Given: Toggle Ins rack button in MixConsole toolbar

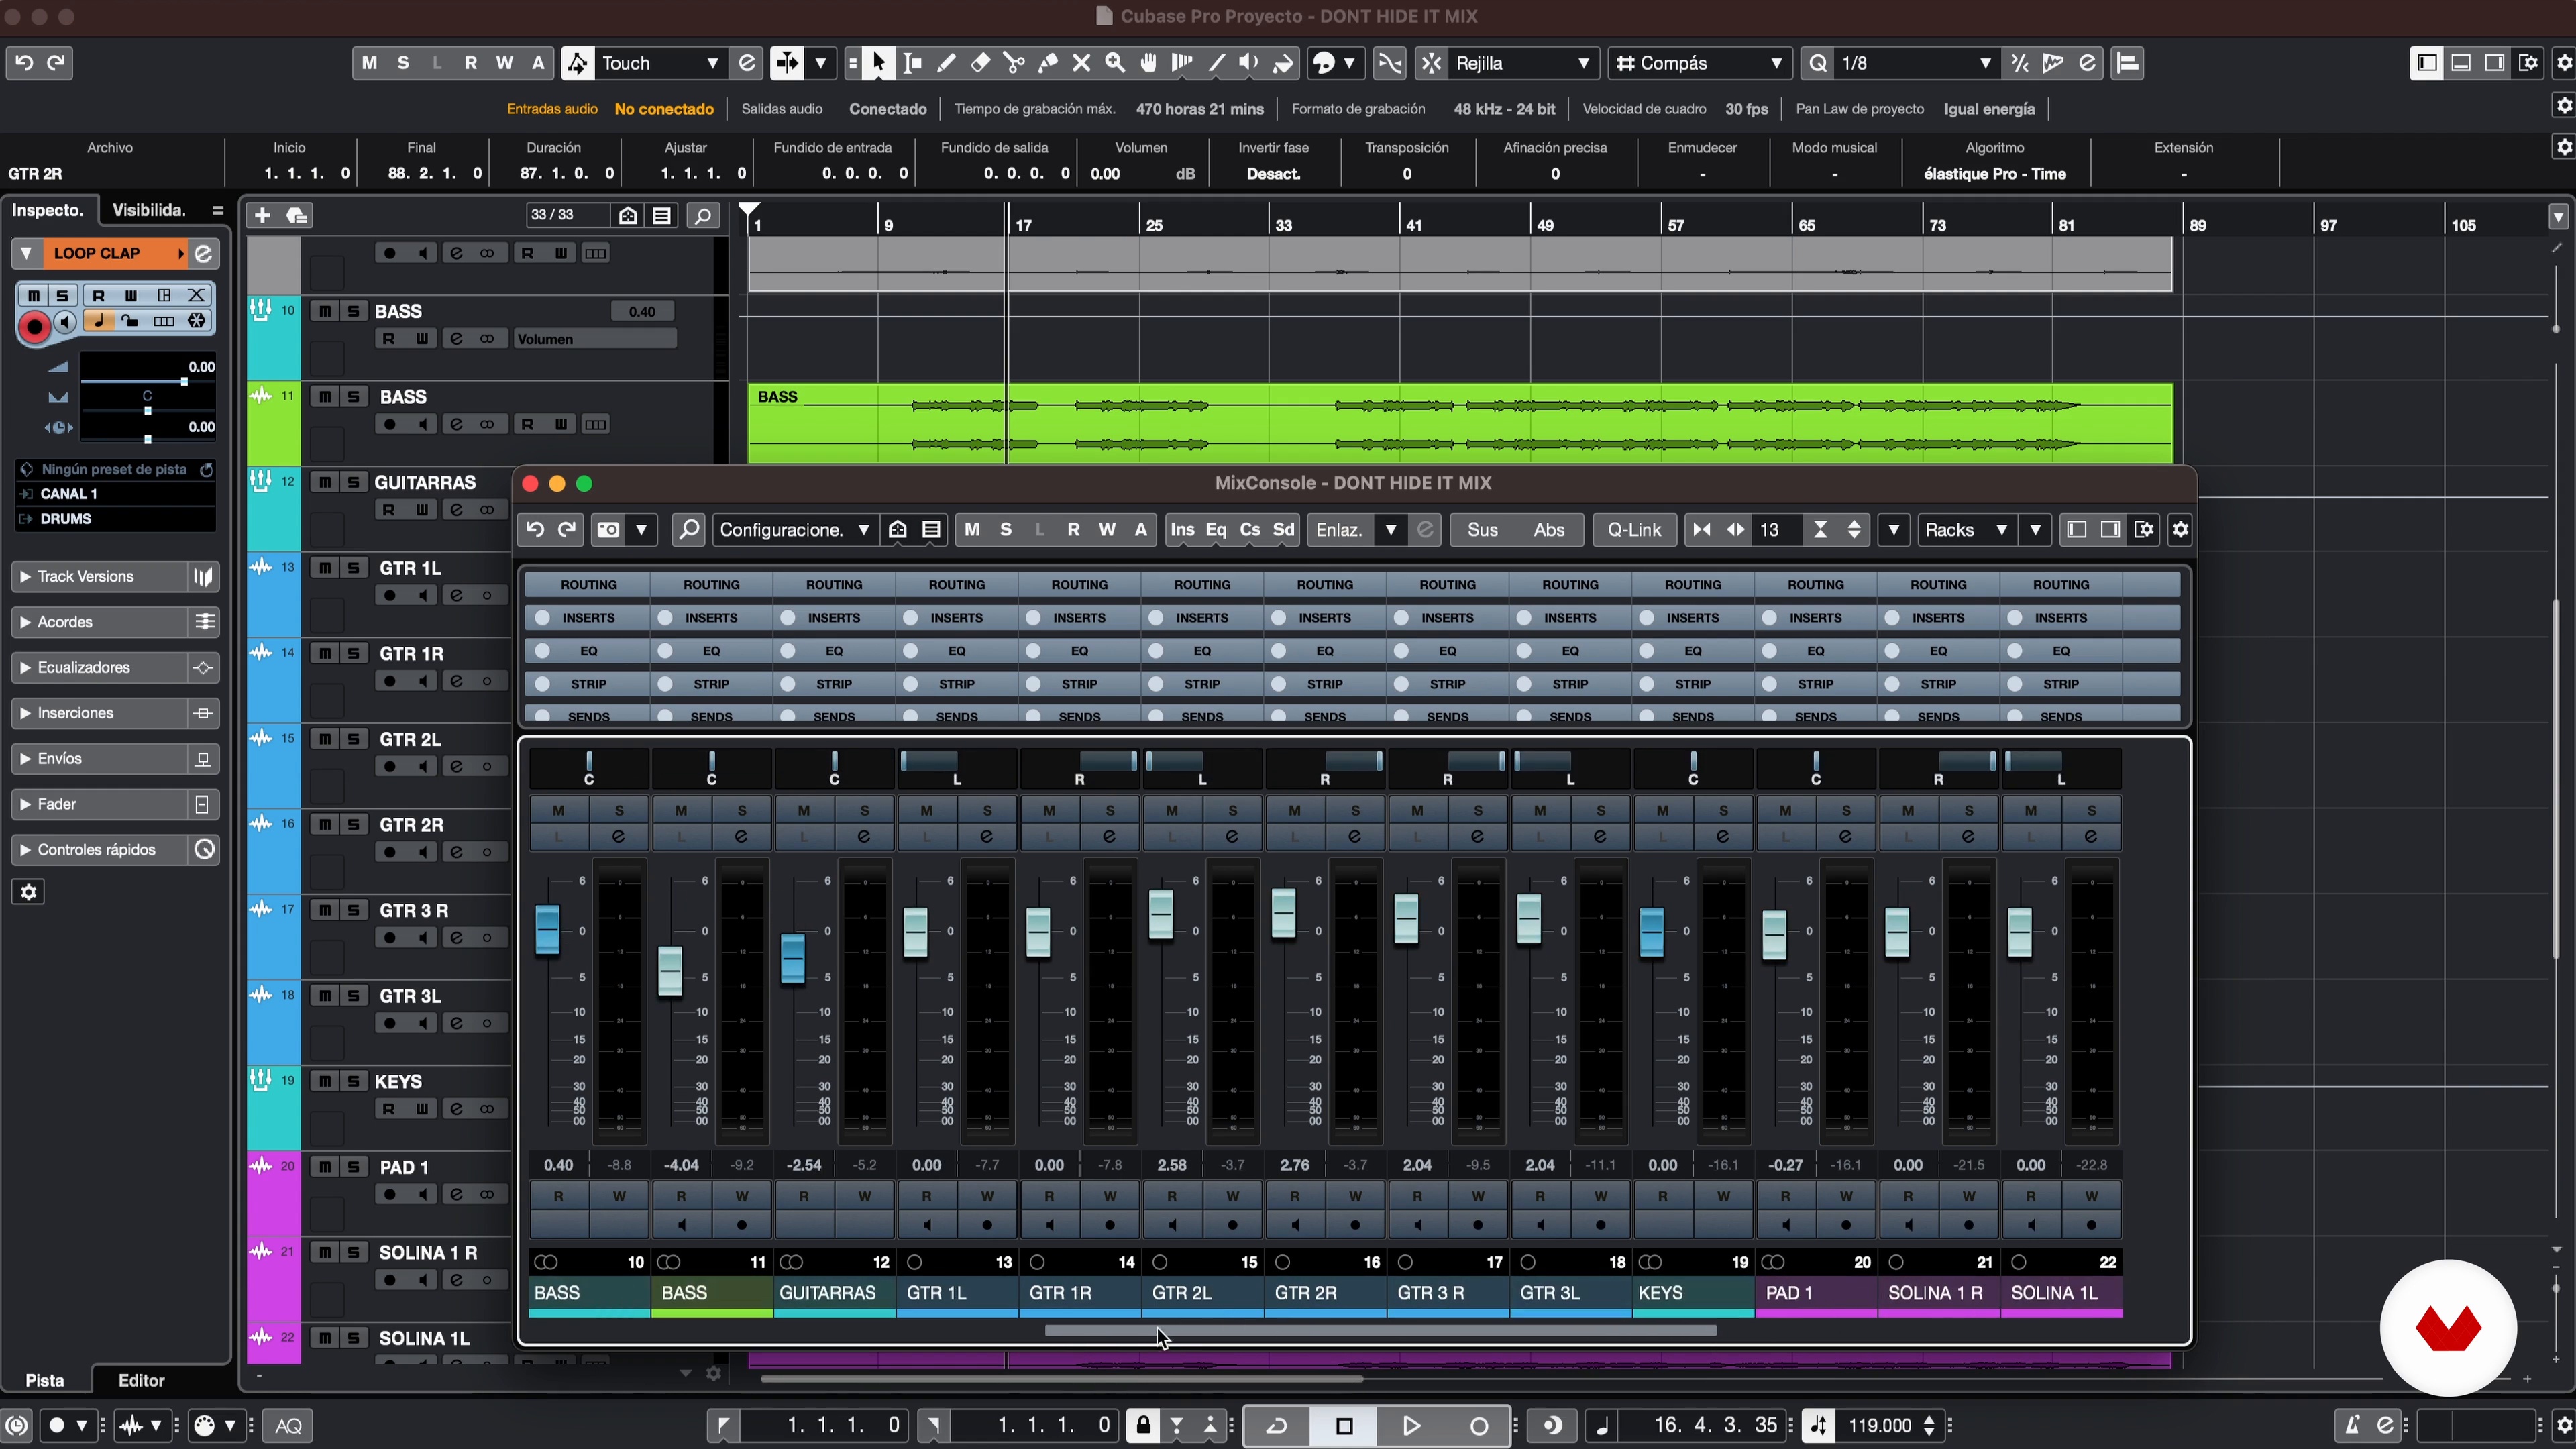Looking at the screenshot, I should 1182,530.
